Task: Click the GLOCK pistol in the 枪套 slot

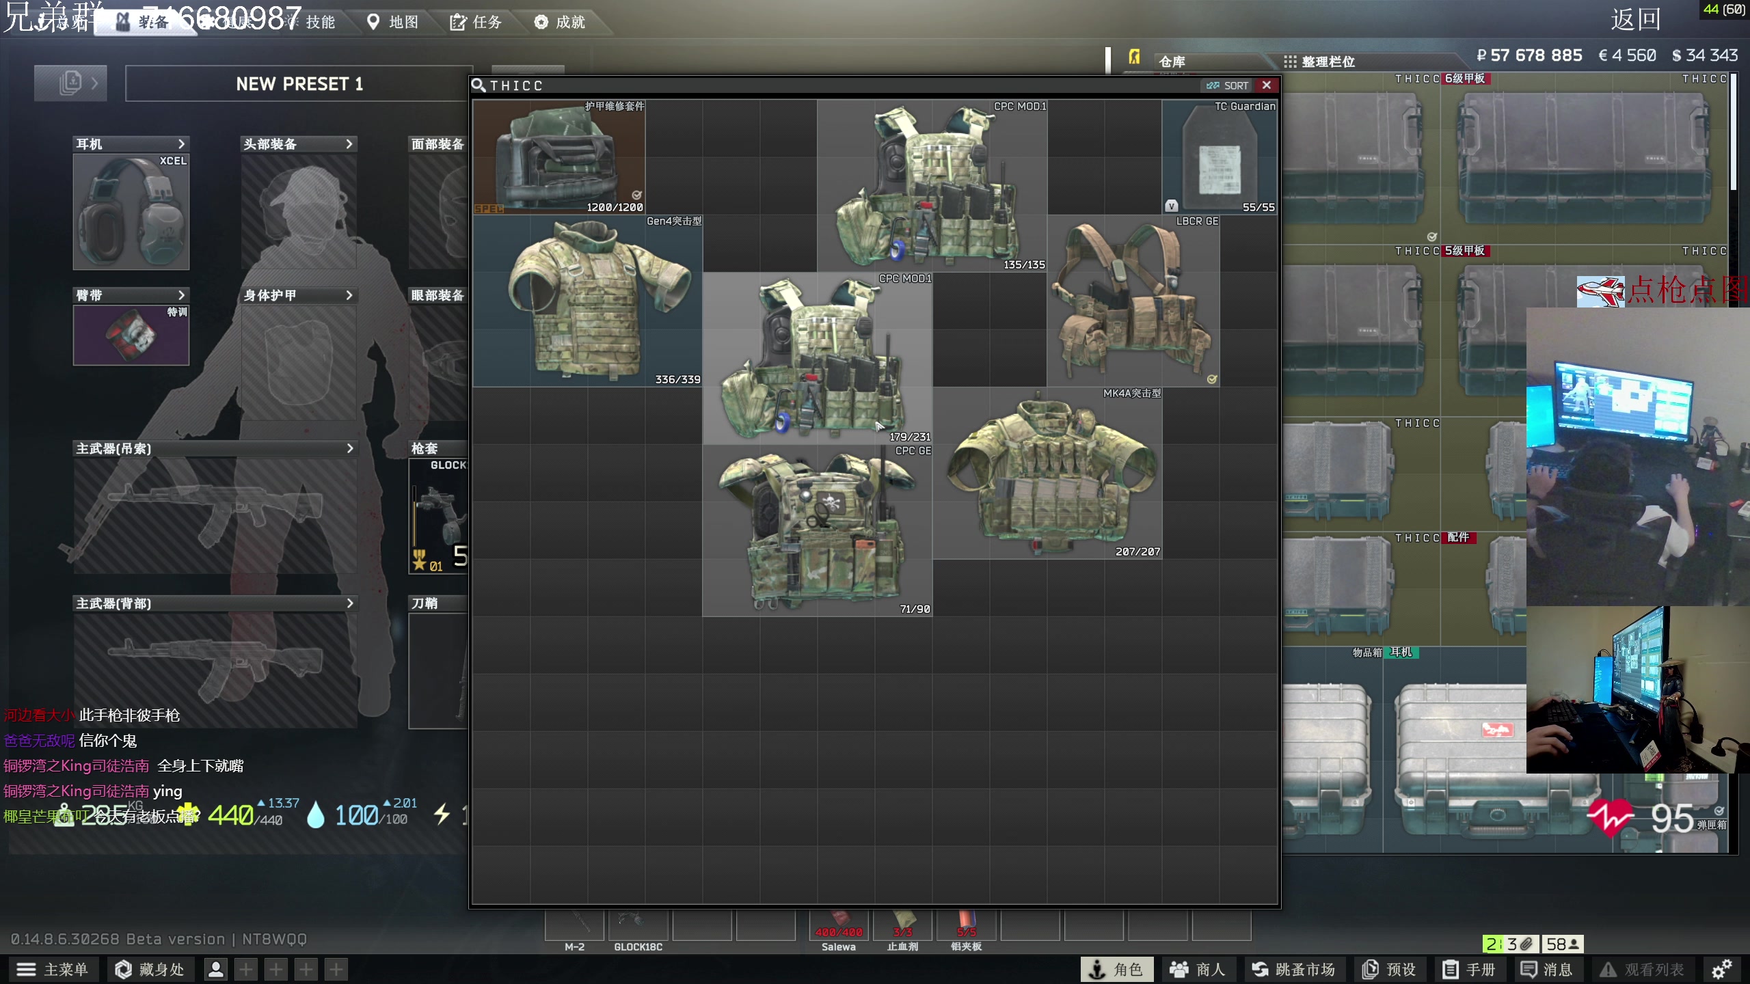Action: coord(439,516)
